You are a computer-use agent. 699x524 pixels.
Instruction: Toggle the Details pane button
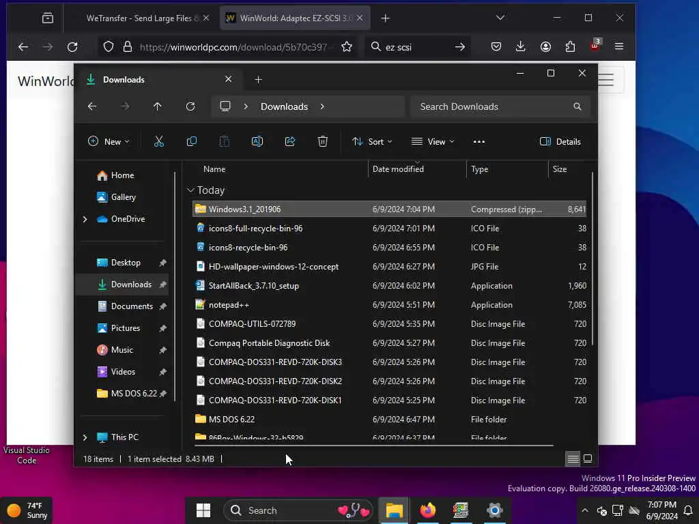(x=560, y=142)
